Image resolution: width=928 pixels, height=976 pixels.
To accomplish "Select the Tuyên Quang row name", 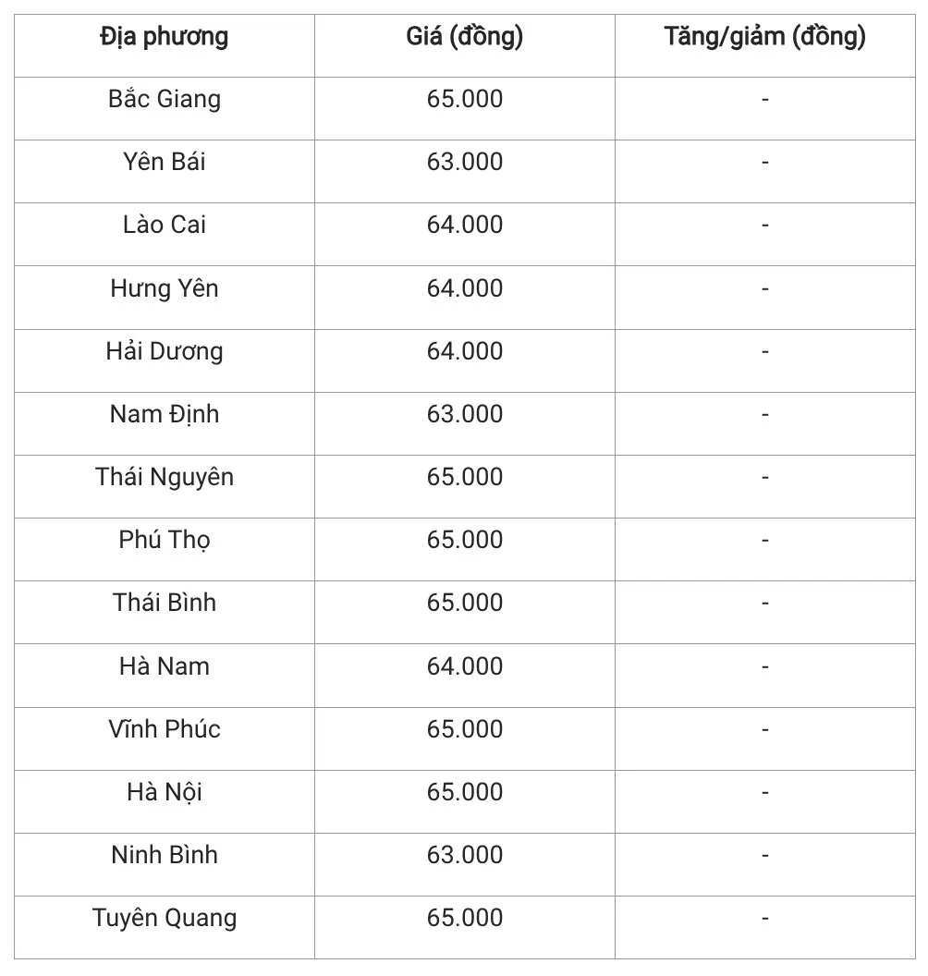I will pos(165,918).
